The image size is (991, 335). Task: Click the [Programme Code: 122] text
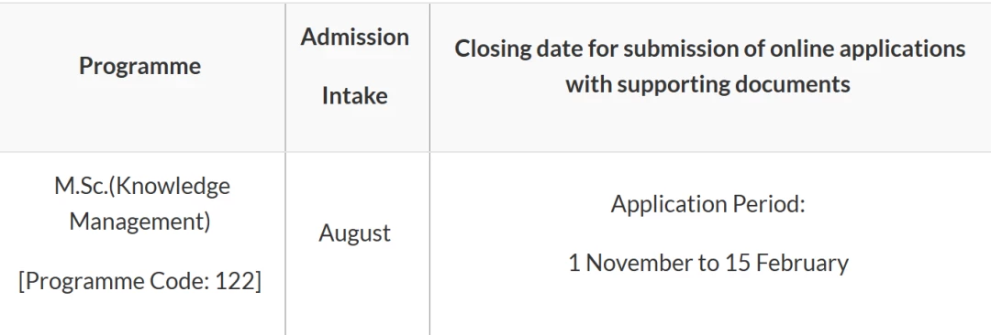[x=139, y=281]
